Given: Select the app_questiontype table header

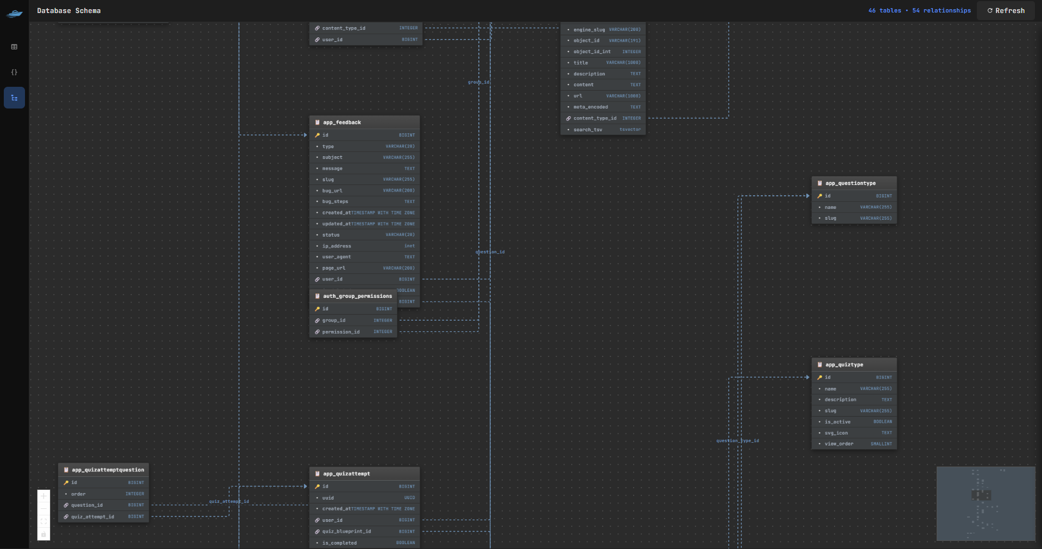Looking at the screenshot, I should [x=854, y=183].
